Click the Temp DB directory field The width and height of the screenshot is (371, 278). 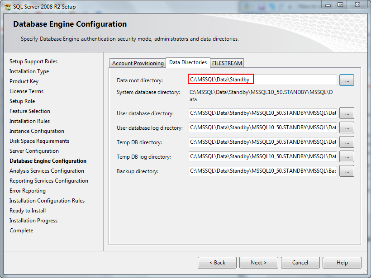click(x=262, y=142)
